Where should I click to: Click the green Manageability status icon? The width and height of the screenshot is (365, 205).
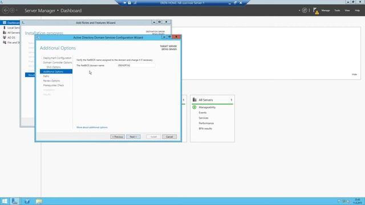pyautogui.click(x=194, y=107)
